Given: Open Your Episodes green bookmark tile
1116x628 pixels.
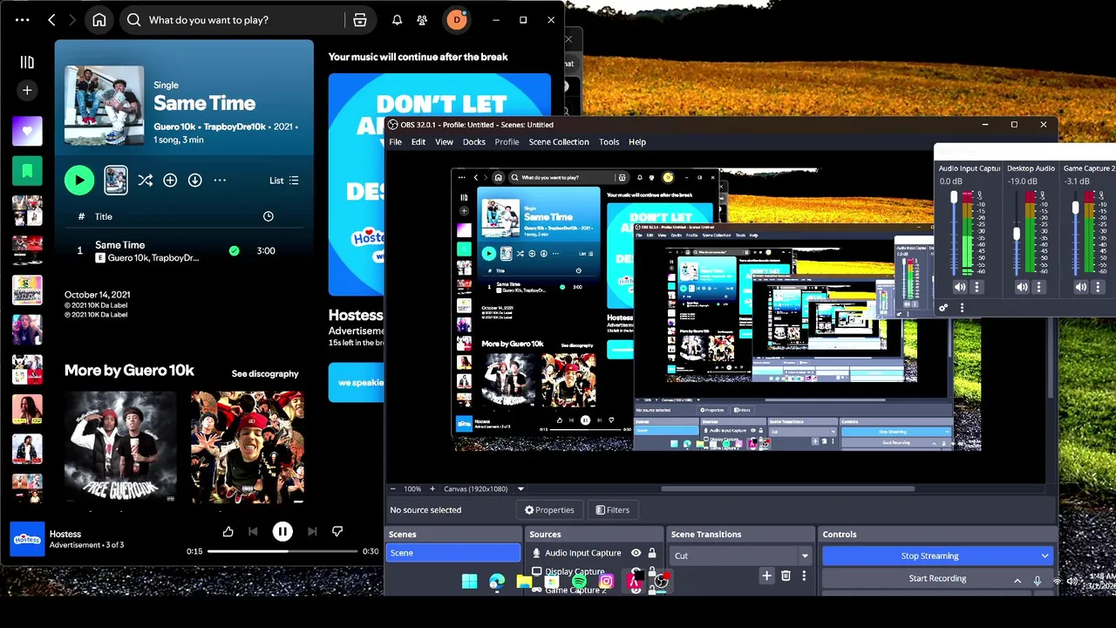Looking at the screenshot, I should tap(27, 171).
